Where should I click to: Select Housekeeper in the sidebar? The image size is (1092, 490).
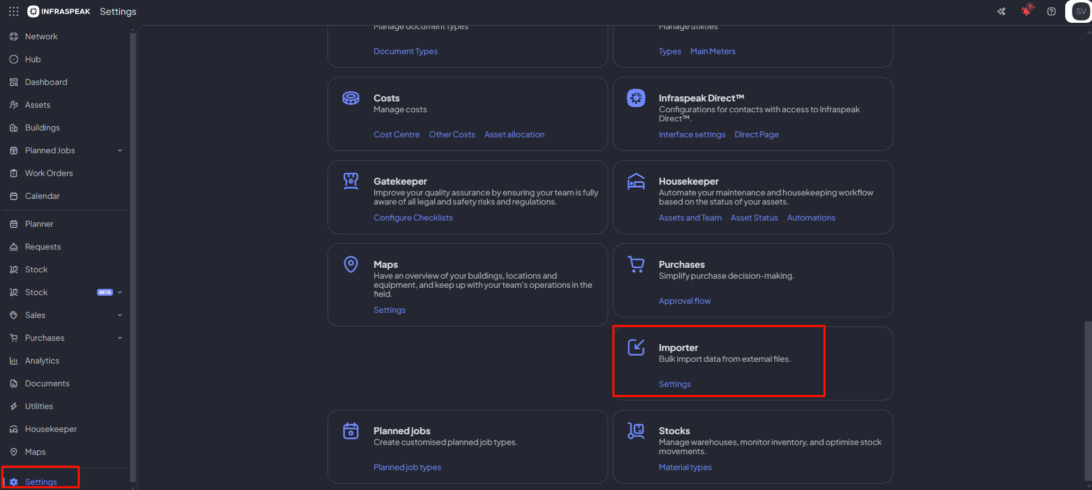coord(51,429)
